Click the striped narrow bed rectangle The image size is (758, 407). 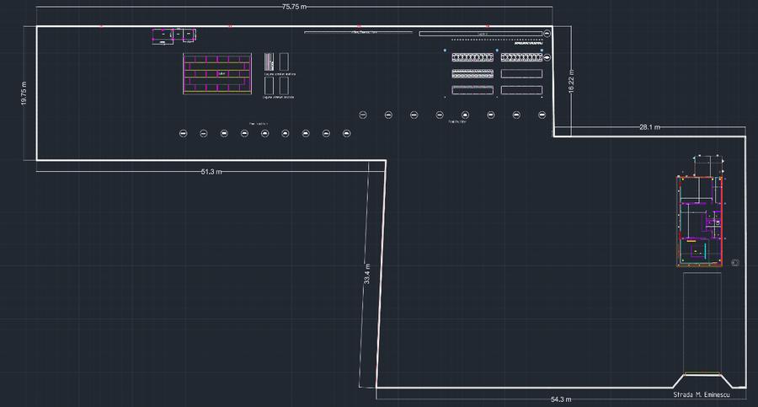(269, 62)
